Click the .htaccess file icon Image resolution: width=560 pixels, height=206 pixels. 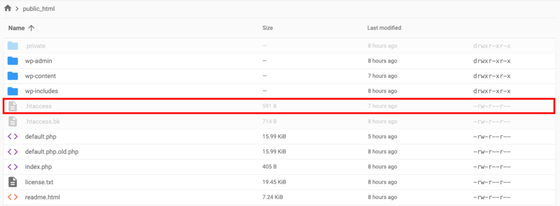[x=13, y=106]
